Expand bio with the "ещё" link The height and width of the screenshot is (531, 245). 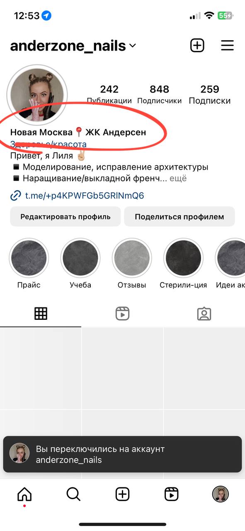(x=179, y=178)
